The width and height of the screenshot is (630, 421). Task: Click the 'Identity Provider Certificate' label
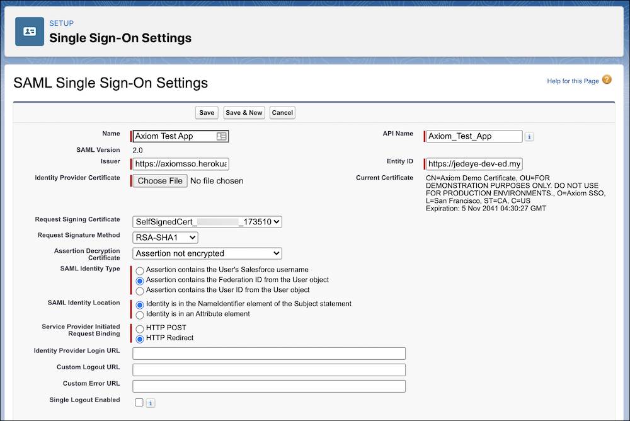(x=77, y=178)
